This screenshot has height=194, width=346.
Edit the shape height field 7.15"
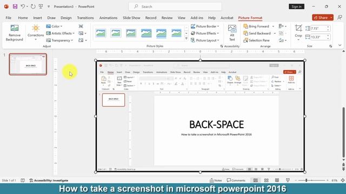(x=318, y=29)
